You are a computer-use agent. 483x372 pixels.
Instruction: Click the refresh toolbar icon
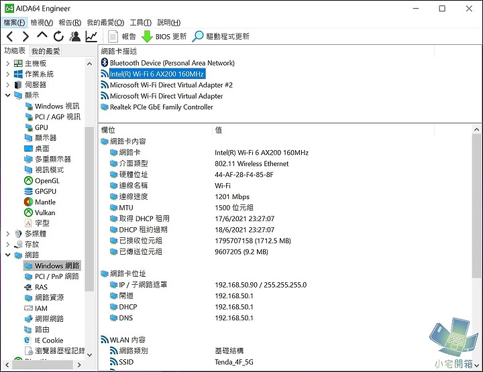click(58, 37)
